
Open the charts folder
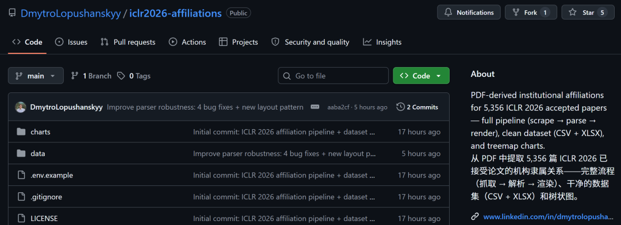point(40,132)
